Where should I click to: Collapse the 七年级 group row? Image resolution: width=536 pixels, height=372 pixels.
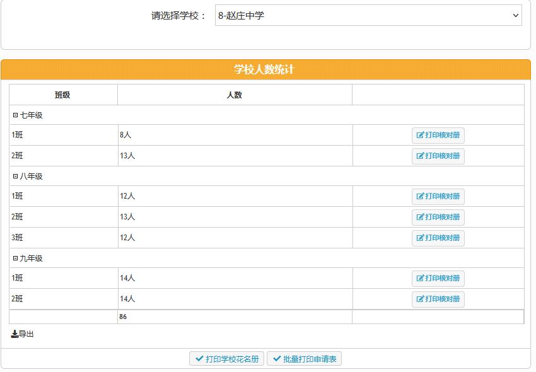click(15, 115)
